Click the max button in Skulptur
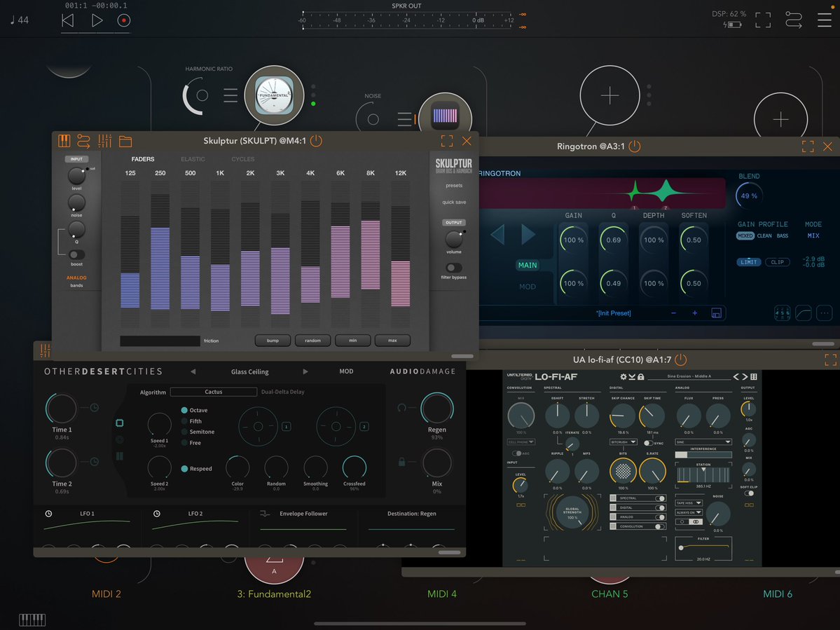This screenshot has height=630, width=840. (x=393, y=340)
